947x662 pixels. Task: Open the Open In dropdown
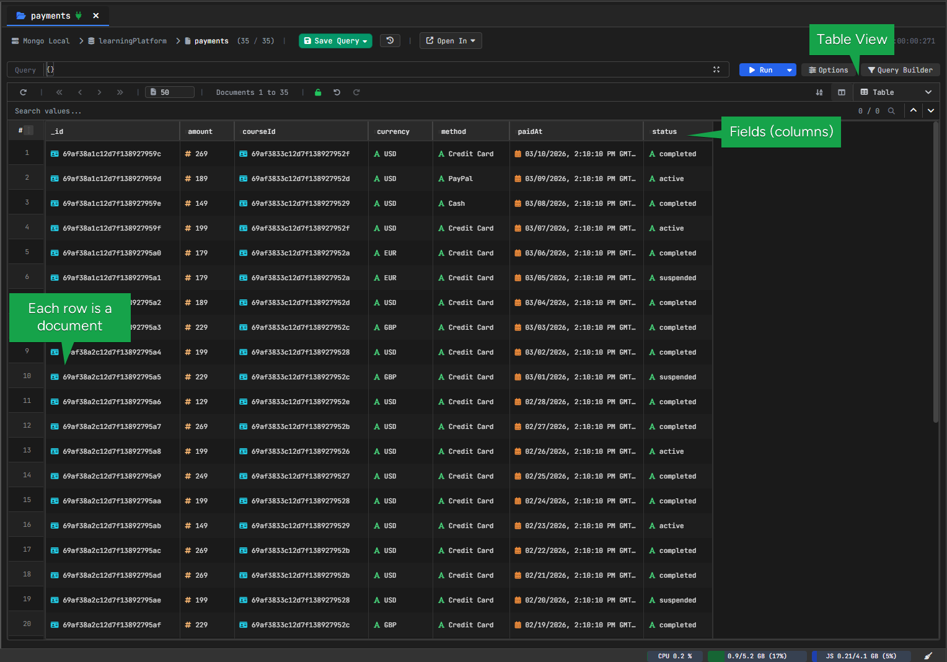click(451, 40)
